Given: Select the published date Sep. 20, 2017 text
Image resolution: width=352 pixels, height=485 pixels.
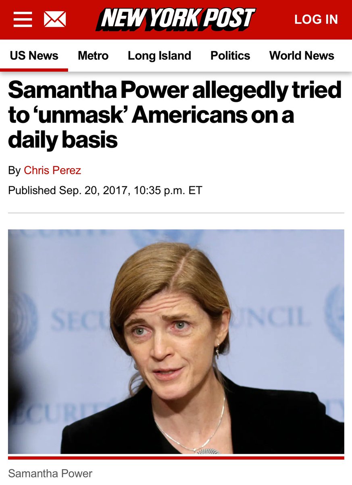Looking at the screenshot, I should (x=93, y=190).
